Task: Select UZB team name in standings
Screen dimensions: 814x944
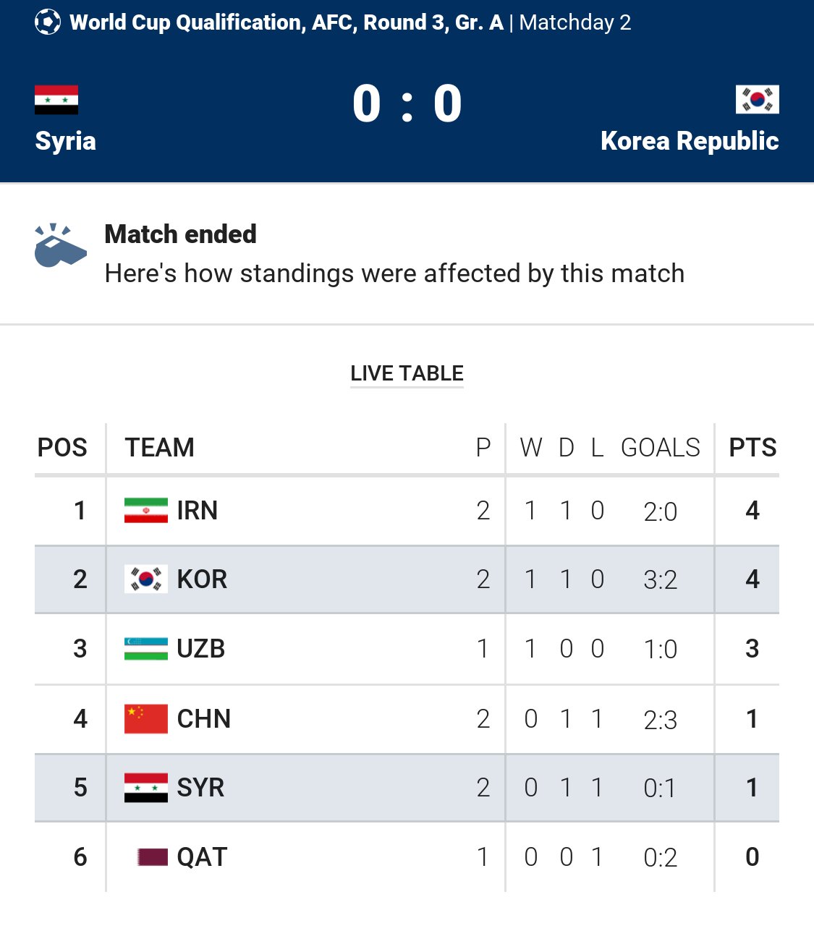Action: 201,649
